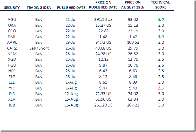Select the TRADING IDEA column header
This screenshot has height=132, width=196.
(x=39, y=7)
